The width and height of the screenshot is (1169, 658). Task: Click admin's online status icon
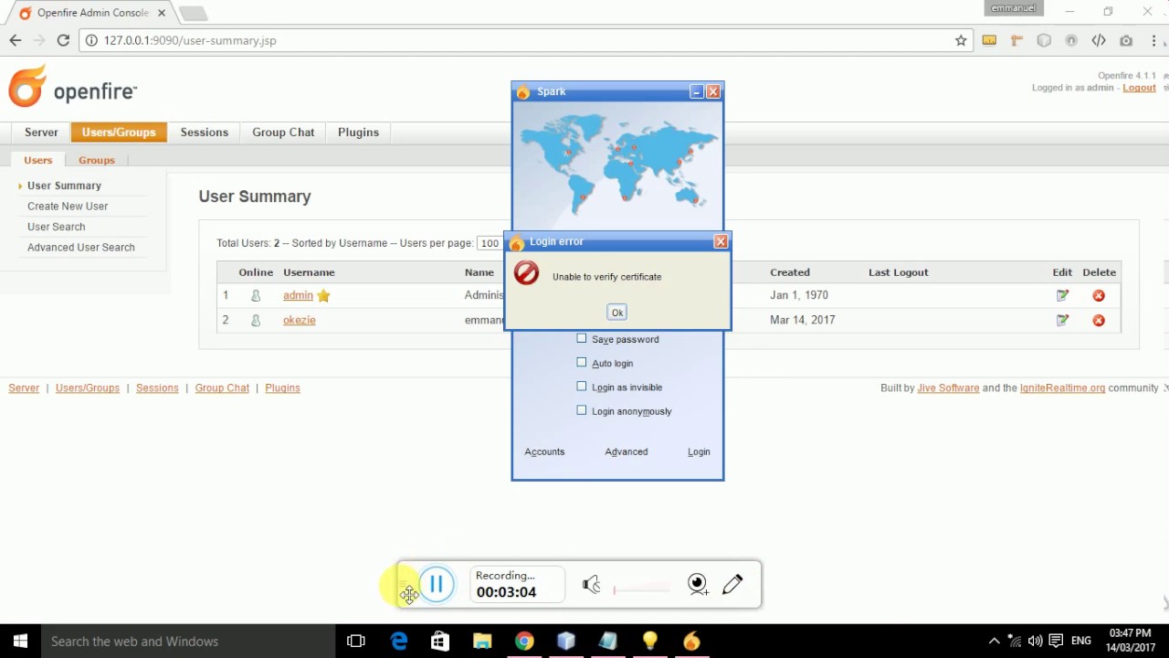tap(256, 295)
